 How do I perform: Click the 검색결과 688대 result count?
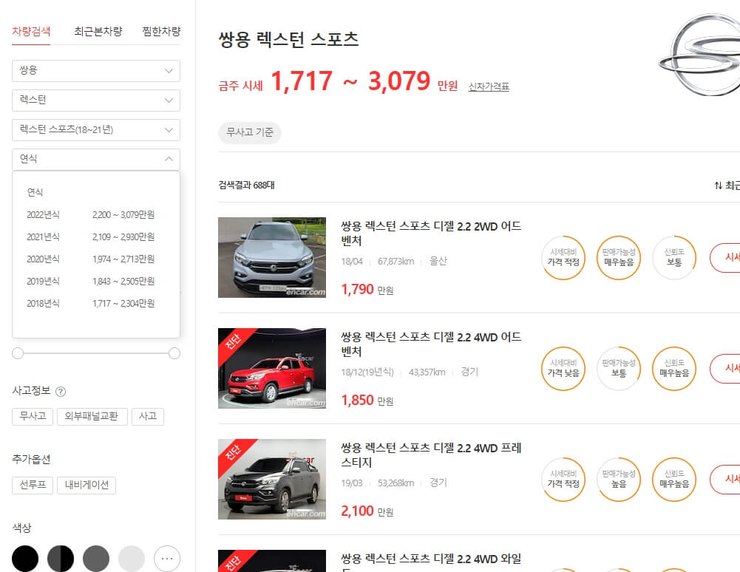[x=246, y=185]
